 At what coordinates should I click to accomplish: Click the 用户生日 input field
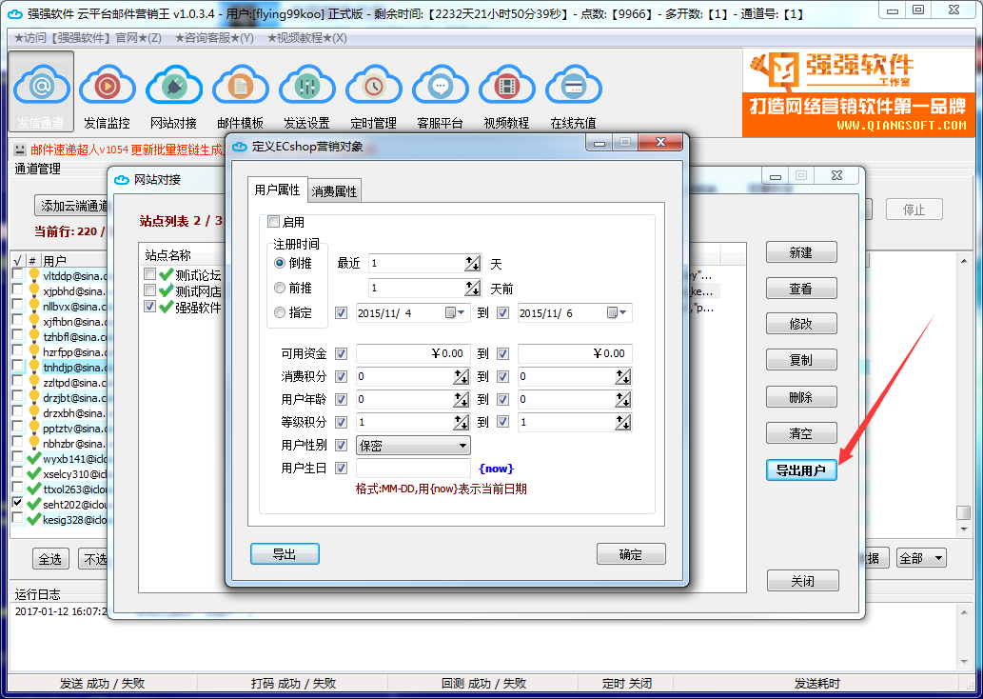point(413,469)
